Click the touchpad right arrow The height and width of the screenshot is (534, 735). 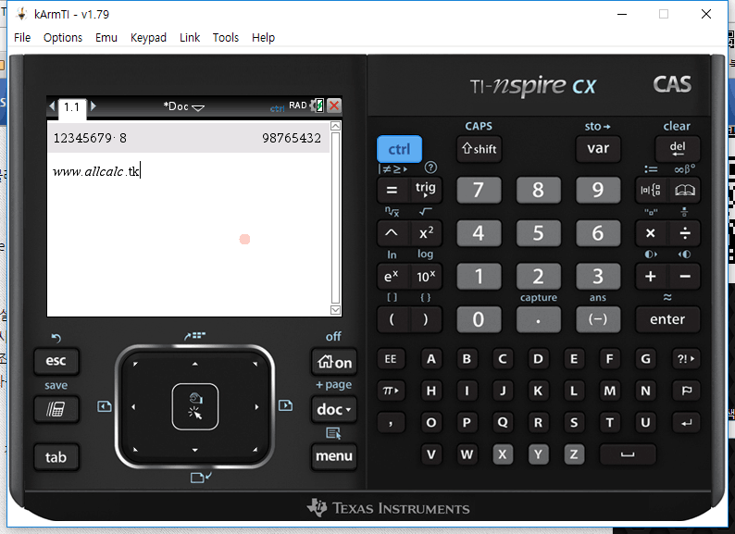coord(256,407)
